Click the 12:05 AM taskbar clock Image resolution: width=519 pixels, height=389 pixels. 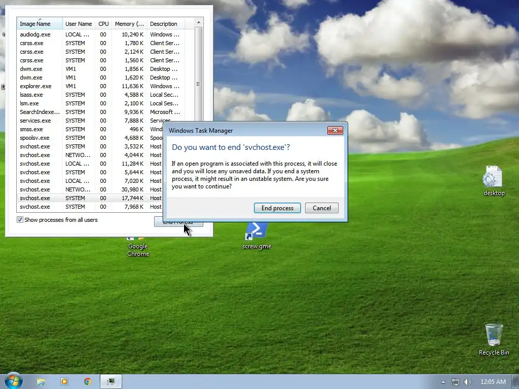coord(493,382)
